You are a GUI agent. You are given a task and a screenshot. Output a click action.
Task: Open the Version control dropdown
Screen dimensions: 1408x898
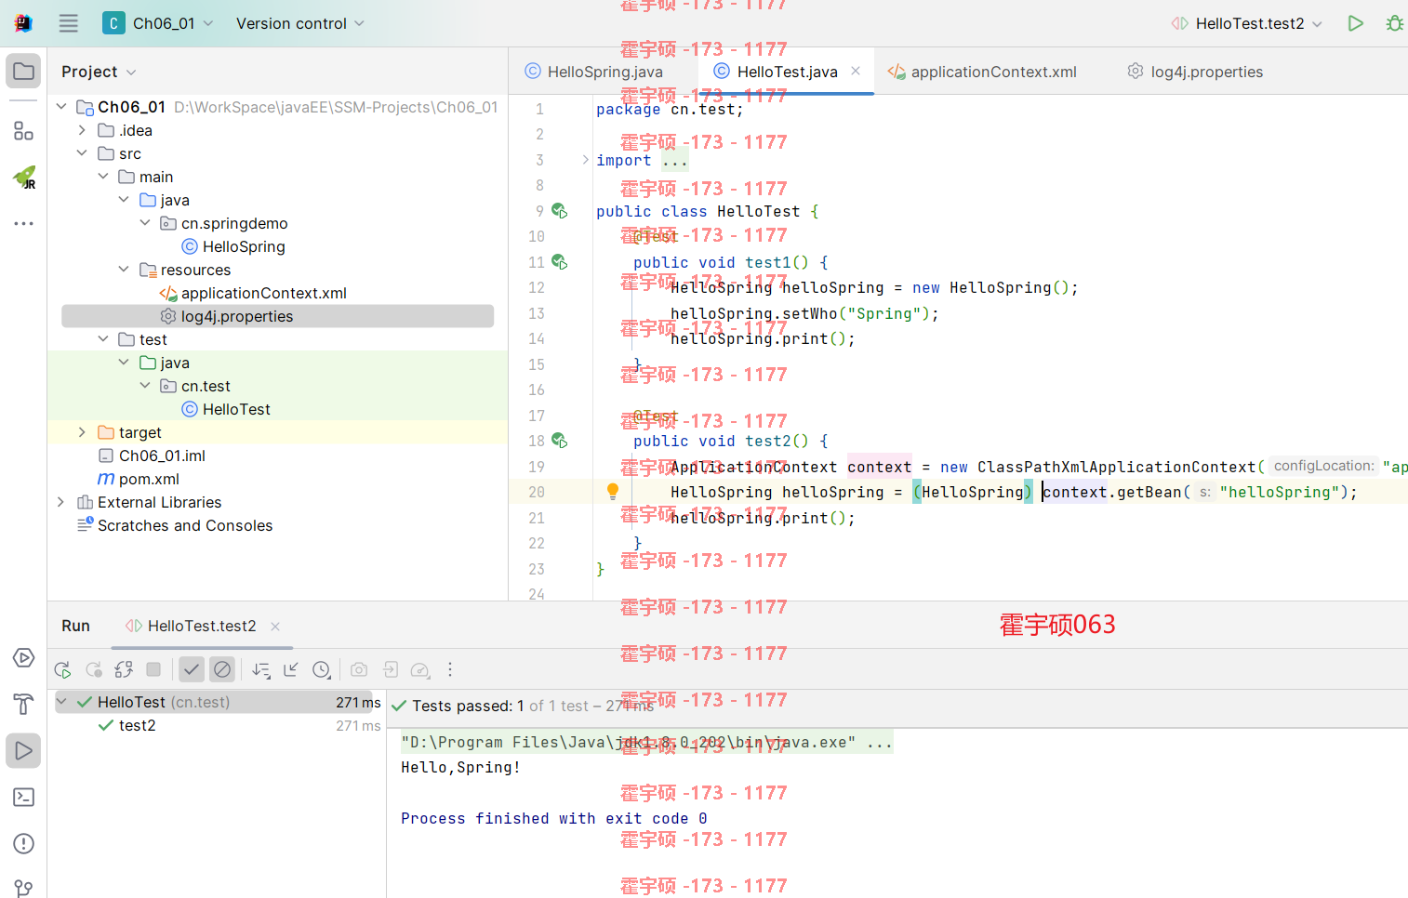tap(299, 23)
